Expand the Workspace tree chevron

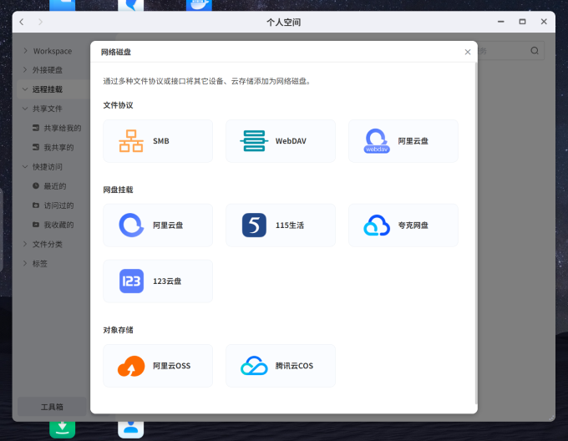tap(25, 51)
